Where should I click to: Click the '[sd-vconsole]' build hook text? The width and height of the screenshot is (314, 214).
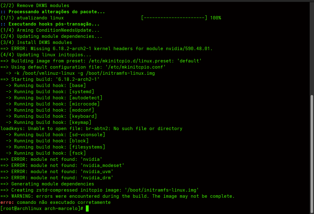[87, 135]
